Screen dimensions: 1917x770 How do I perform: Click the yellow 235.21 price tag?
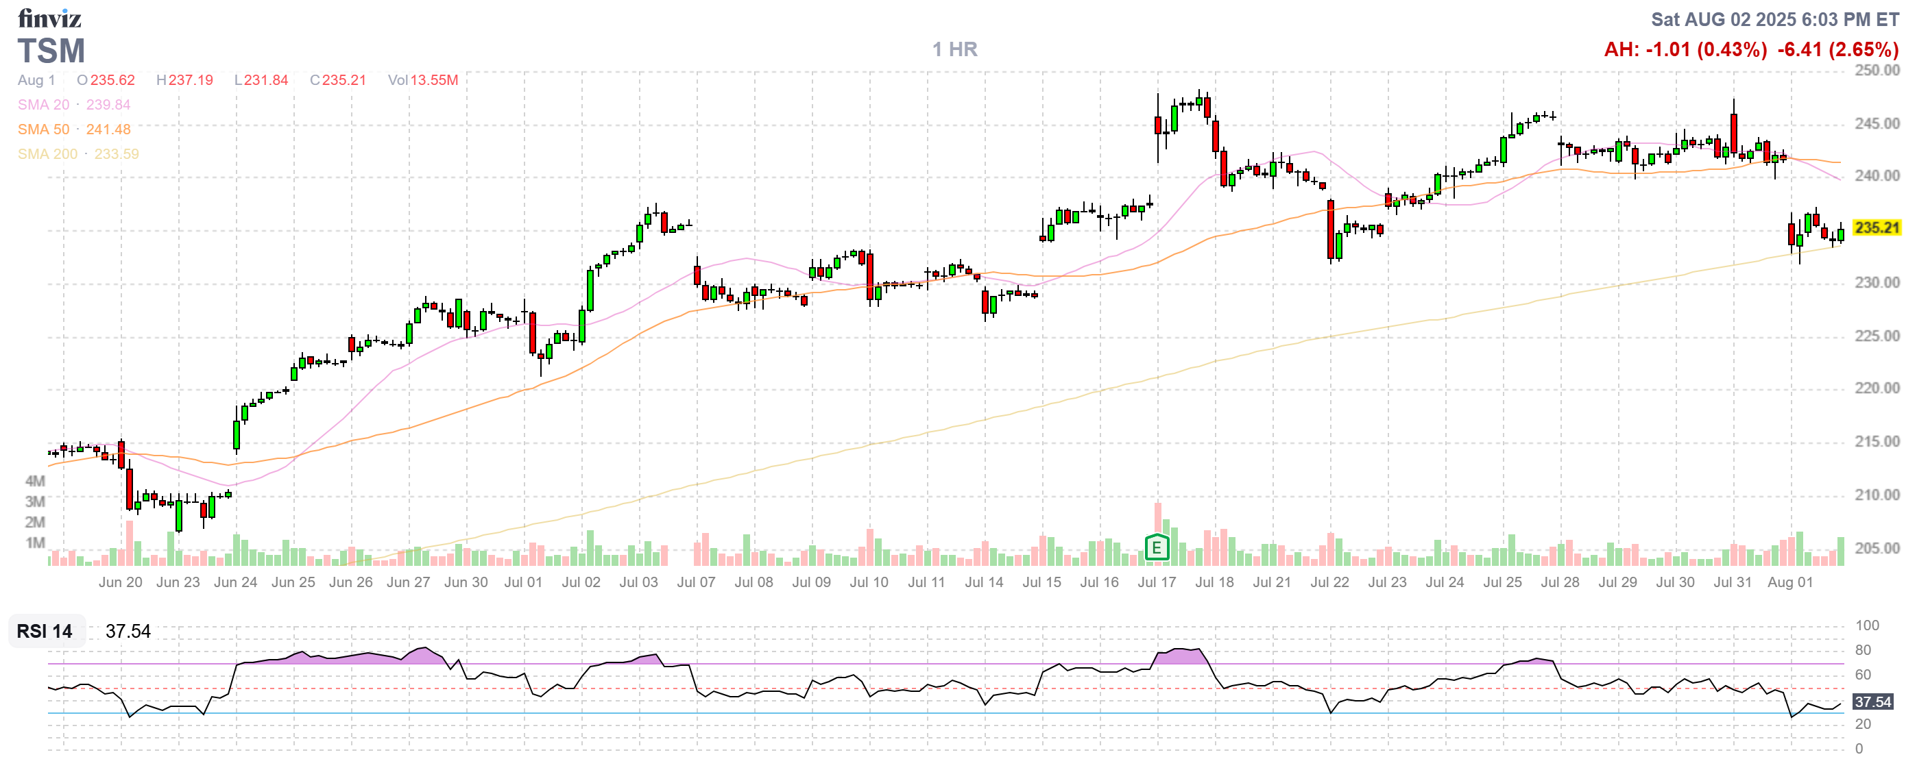[x=1876, y=227]
